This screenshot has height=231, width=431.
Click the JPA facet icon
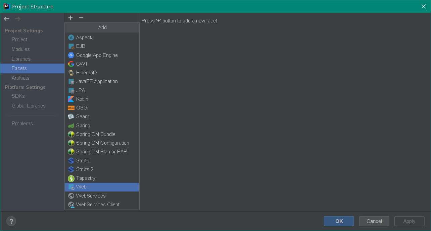(x=71, y=90)
